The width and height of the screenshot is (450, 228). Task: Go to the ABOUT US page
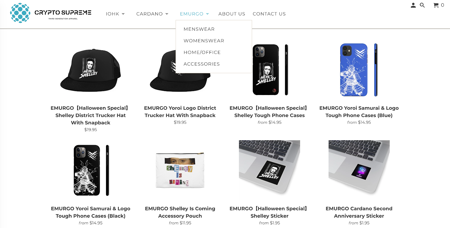pos(232,14)
